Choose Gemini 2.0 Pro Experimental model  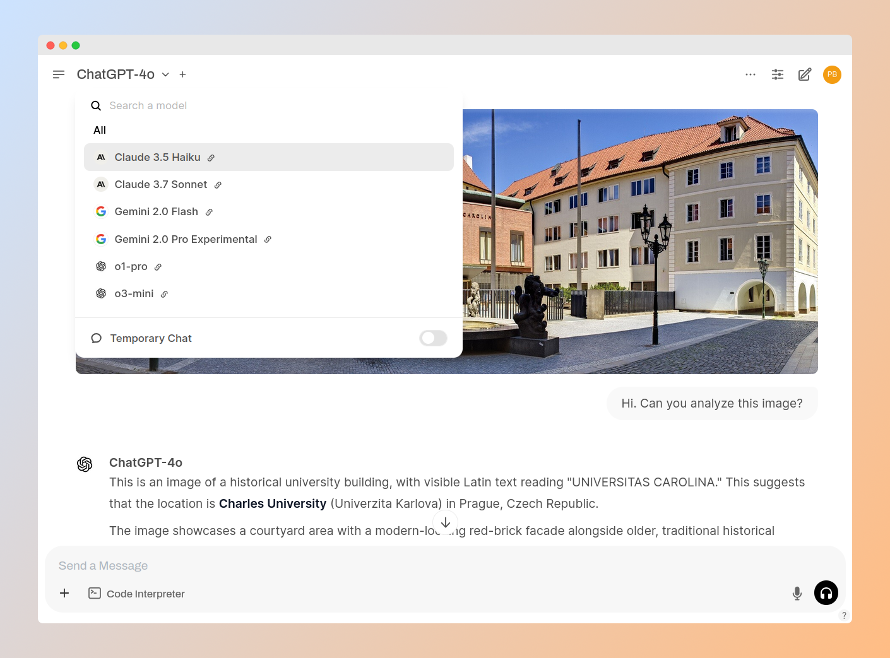point(269,239)
